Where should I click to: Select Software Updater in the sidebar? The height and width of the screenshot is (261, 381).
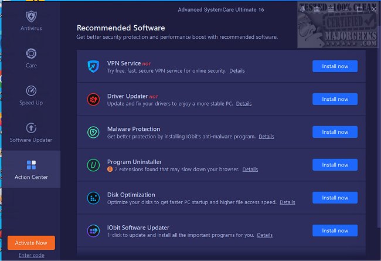tap(30, 132)
